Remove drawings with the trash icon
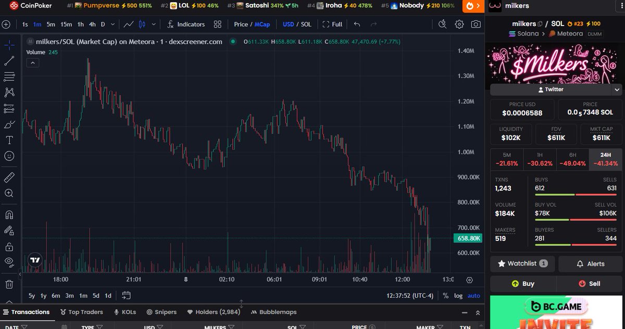 click(x=9, y=284)
